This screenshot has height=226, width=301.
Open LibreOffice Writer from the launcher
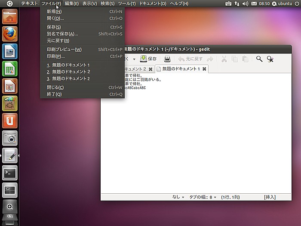pos(10,51)
